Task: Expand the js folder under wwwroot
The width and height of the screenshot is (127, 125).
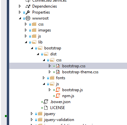Action: click(x=26, y=36)
